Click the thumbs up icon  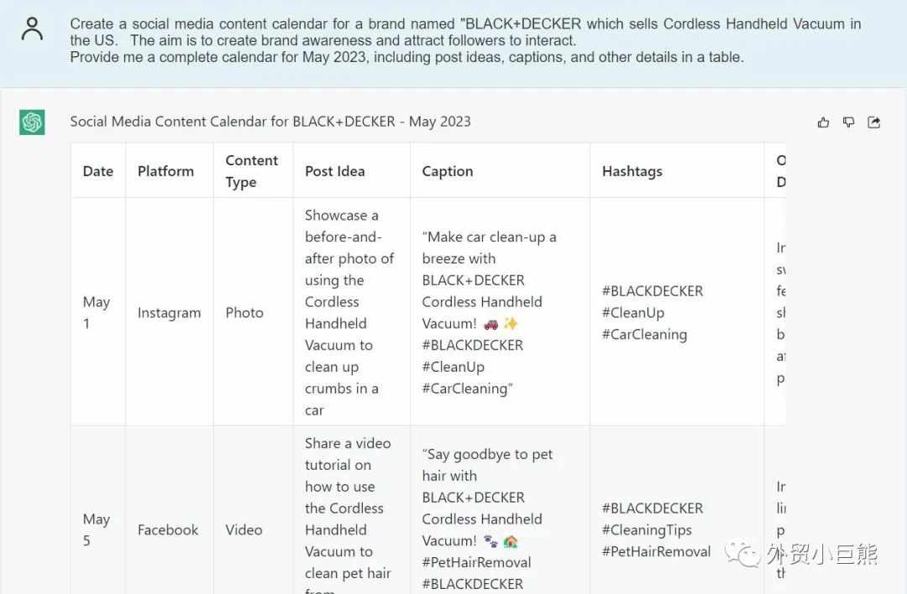click(823, 122)
